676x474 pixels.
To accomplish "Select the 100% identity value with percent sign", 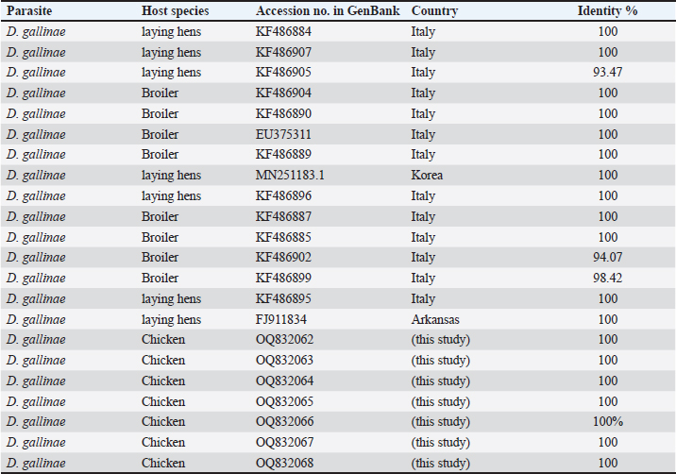I will tap(607, 422).
